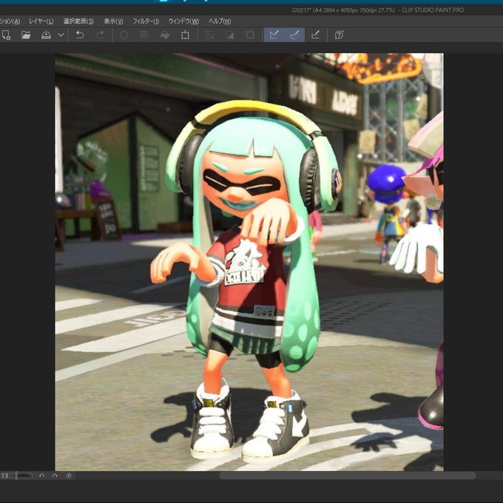This screenshot has width=503, height=503.
Task: Toggle Snap to Special Ruler
Action: point(294,35)
